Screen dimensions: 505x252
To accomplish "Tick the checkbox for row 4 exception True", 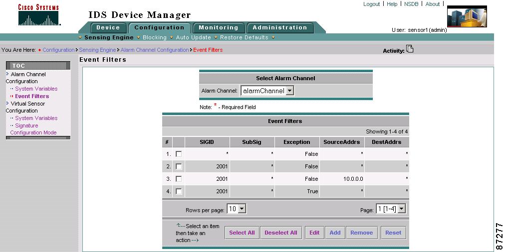I will click(x=179, y=191).
